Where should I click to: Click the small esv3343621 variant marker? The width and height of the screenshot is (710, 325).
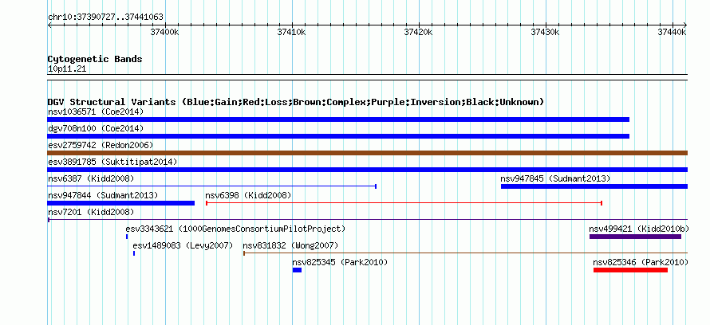click(x=127, y=237)
